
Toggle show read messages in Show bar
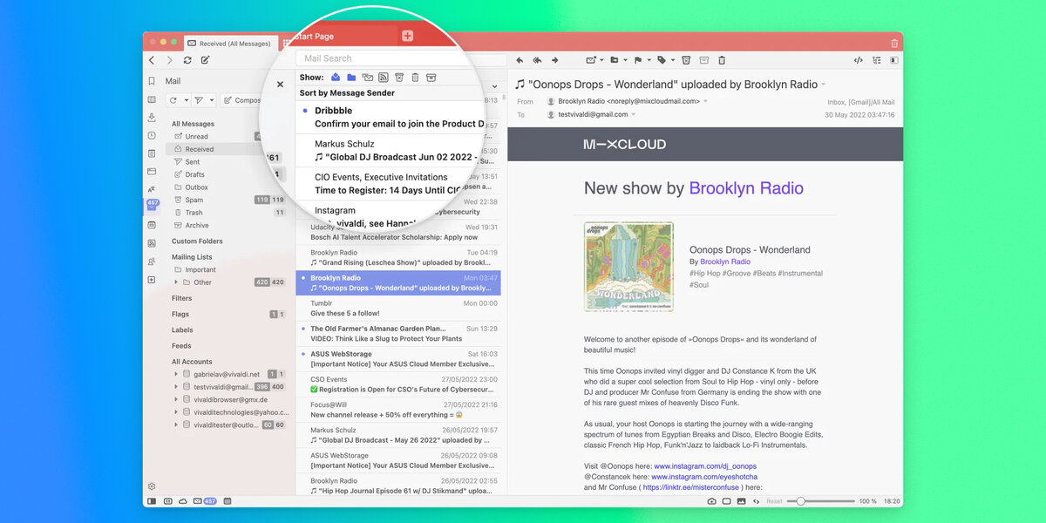tap(336, 78)
